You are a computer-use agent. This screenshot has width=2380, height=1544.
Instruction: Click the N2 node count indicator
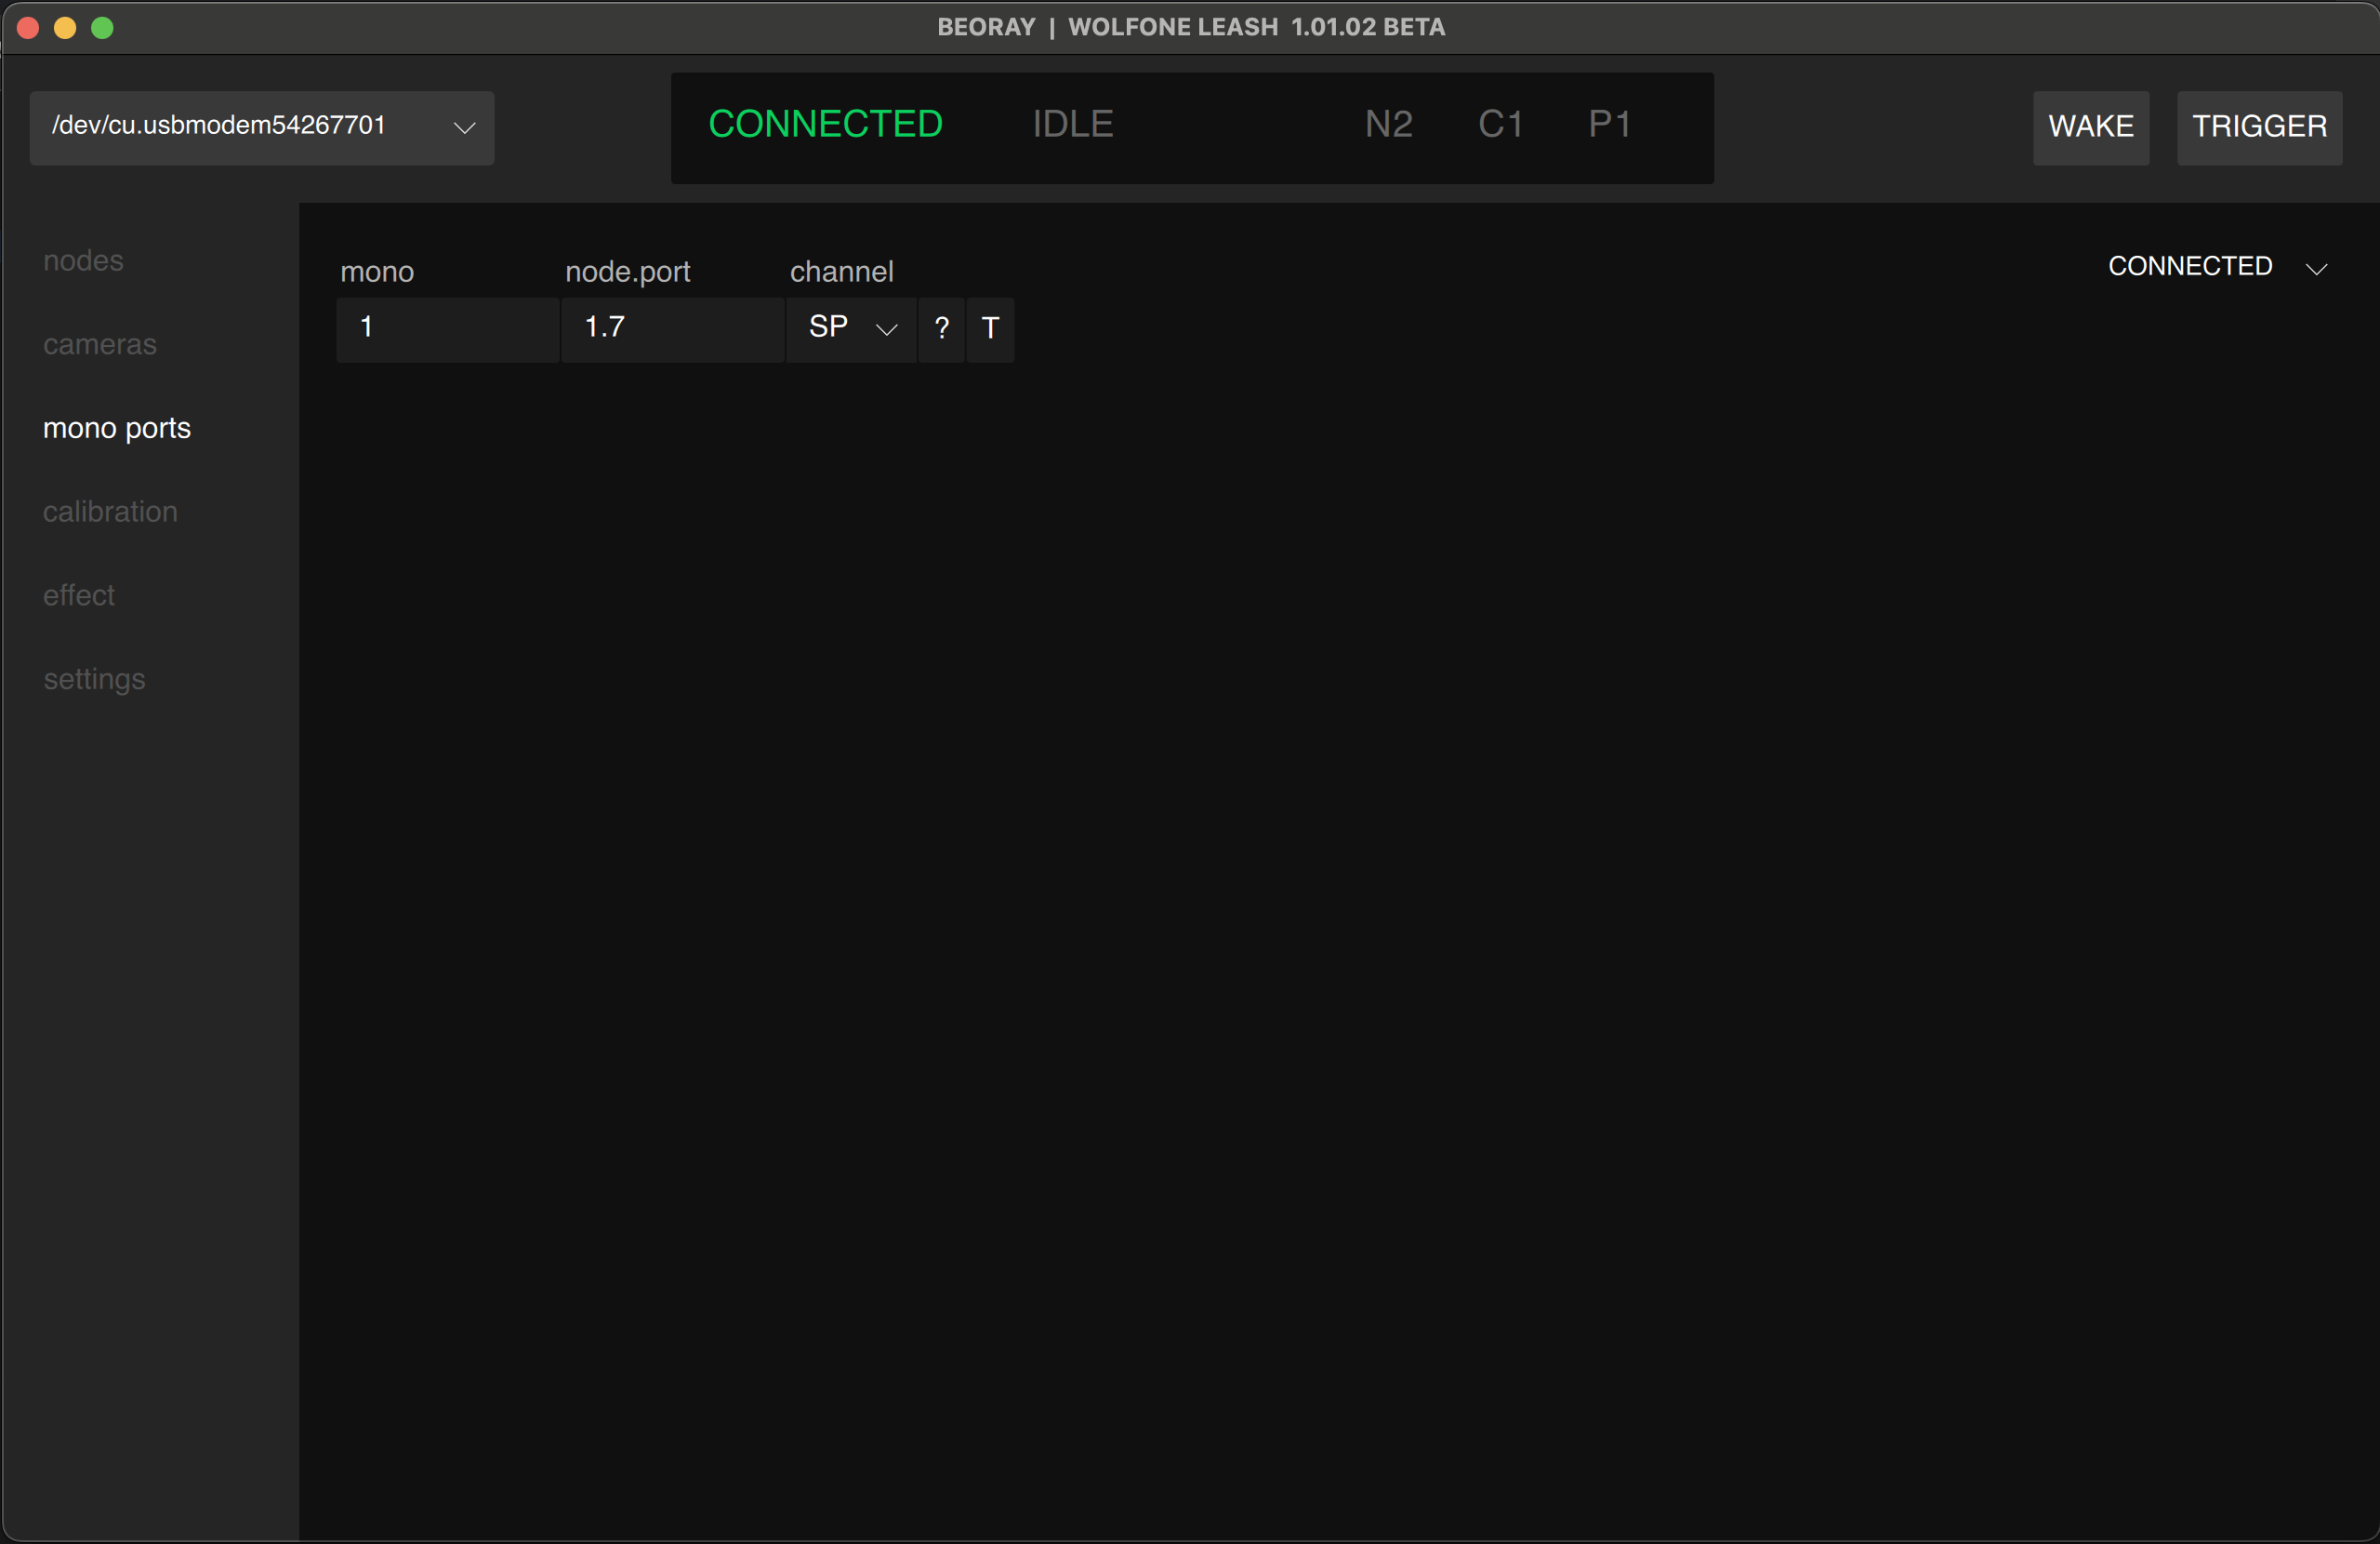tap(1388, 124)
